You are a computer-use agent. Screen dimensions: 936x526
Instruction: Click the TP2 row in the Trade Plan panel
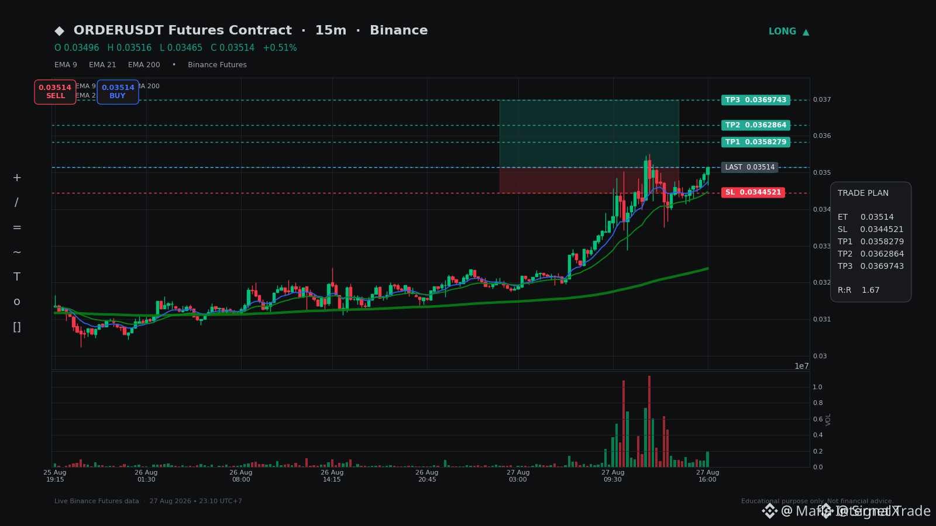(870, 254)
